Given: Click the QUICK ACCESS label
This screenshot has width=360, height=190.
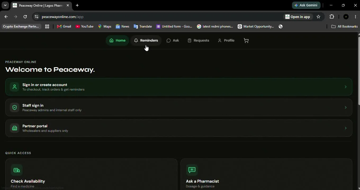Looking at the screenshot, I should point(18,153).
